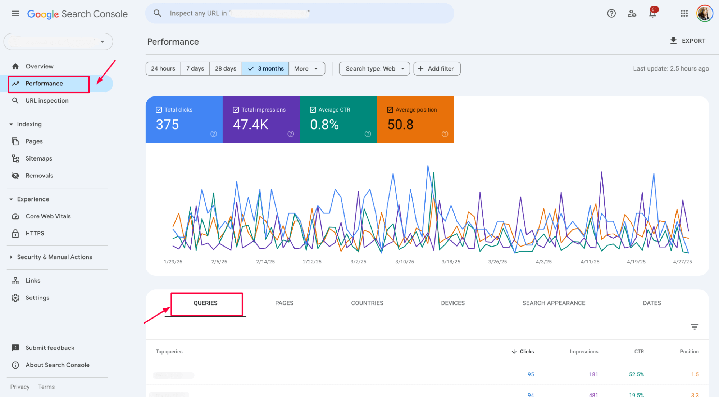
Task: Sort by Position column header
Action: pyautogui.click(x=689, y=352)
